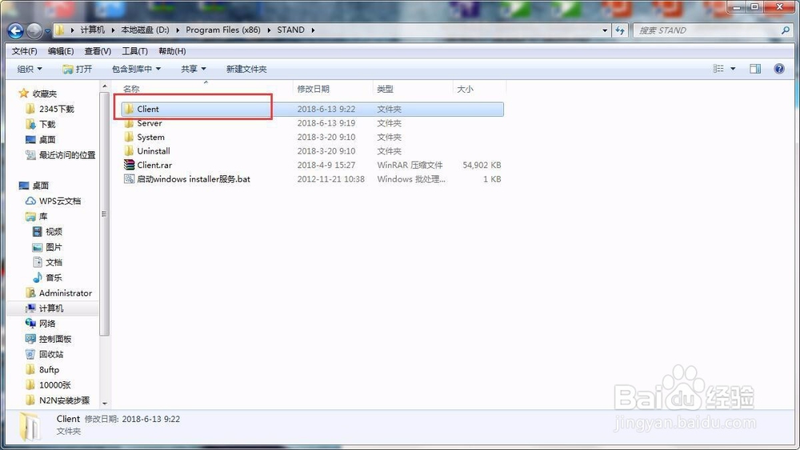
Task: Open the address bar history dropdown
Action: coord(605,30)
